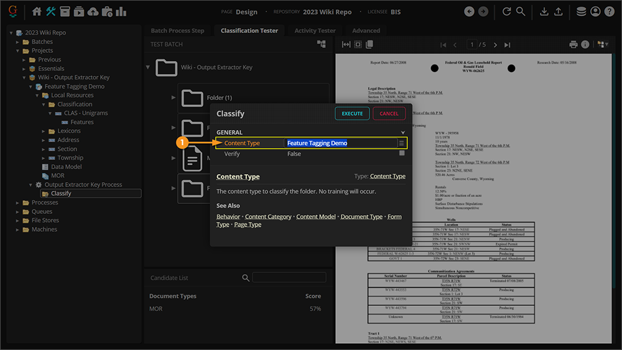Screen dimensions: 622x350
Task: Open the bar chart stats icon
Action: click(121, 12)
